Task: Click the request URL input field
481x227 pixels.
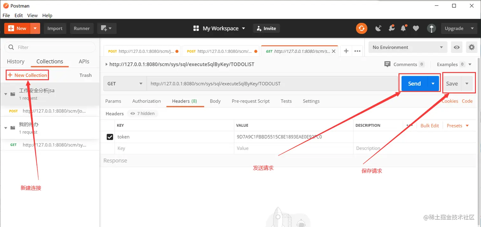Action: pyautogui.click(x=272, y=84)
